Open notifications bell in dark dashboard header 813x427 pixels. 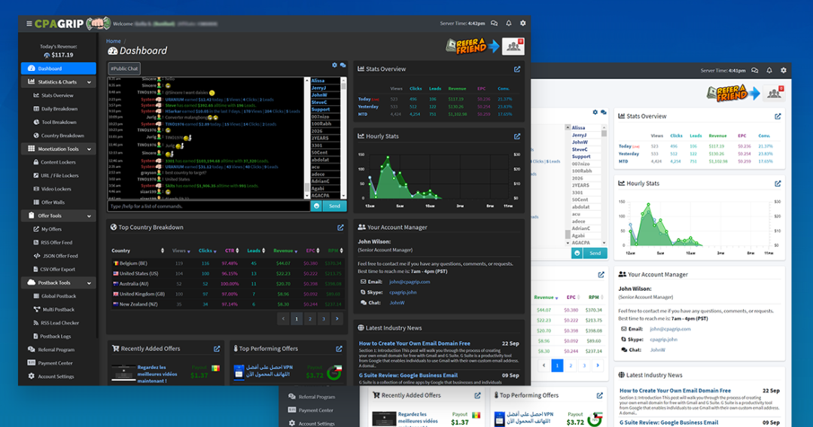[508, 23]
